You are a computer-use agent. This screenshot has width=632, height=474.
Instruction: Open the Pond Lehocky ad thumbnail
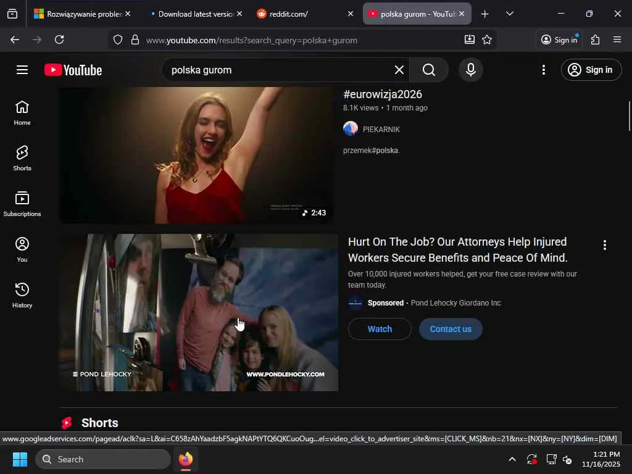198,313
